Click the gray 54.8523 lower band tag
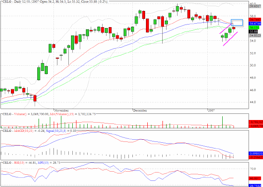The width and height of the screenshot is (263, 187). pyautogui.click(x=255, y=35)
